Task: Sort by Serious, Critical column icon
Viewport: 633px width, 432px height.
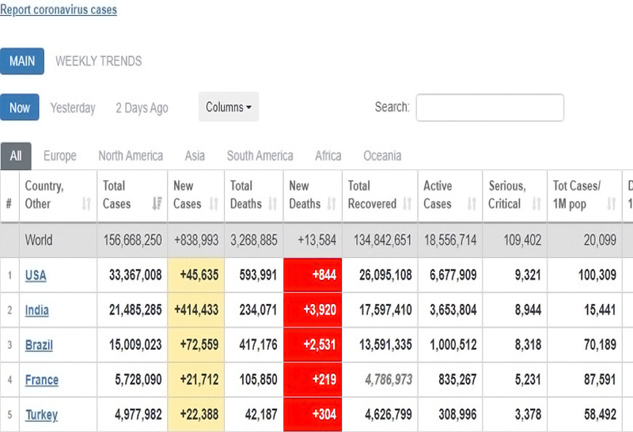Action: point(536,204)
